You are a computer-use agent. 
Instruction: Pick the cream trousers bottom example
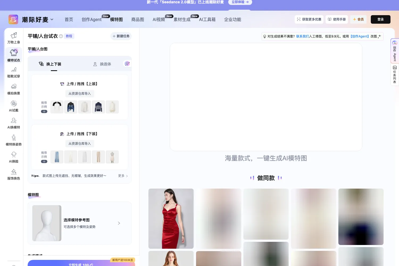(x=71, y=157)
